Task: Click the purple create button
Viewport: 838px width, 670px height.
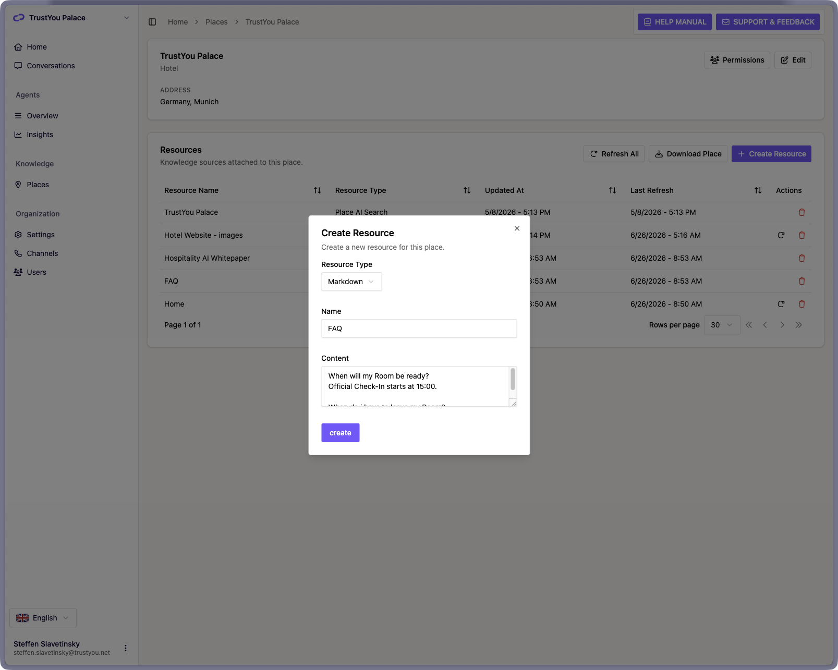Action: coord(340,433)
